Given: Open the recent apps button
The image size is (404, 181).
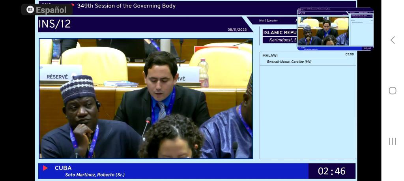Looking at the screenshot, I should (392, 141).
